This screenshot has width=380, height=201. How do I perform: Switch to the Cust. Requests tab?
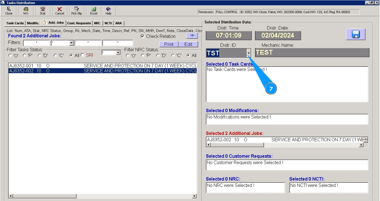(x=79, y=23)
